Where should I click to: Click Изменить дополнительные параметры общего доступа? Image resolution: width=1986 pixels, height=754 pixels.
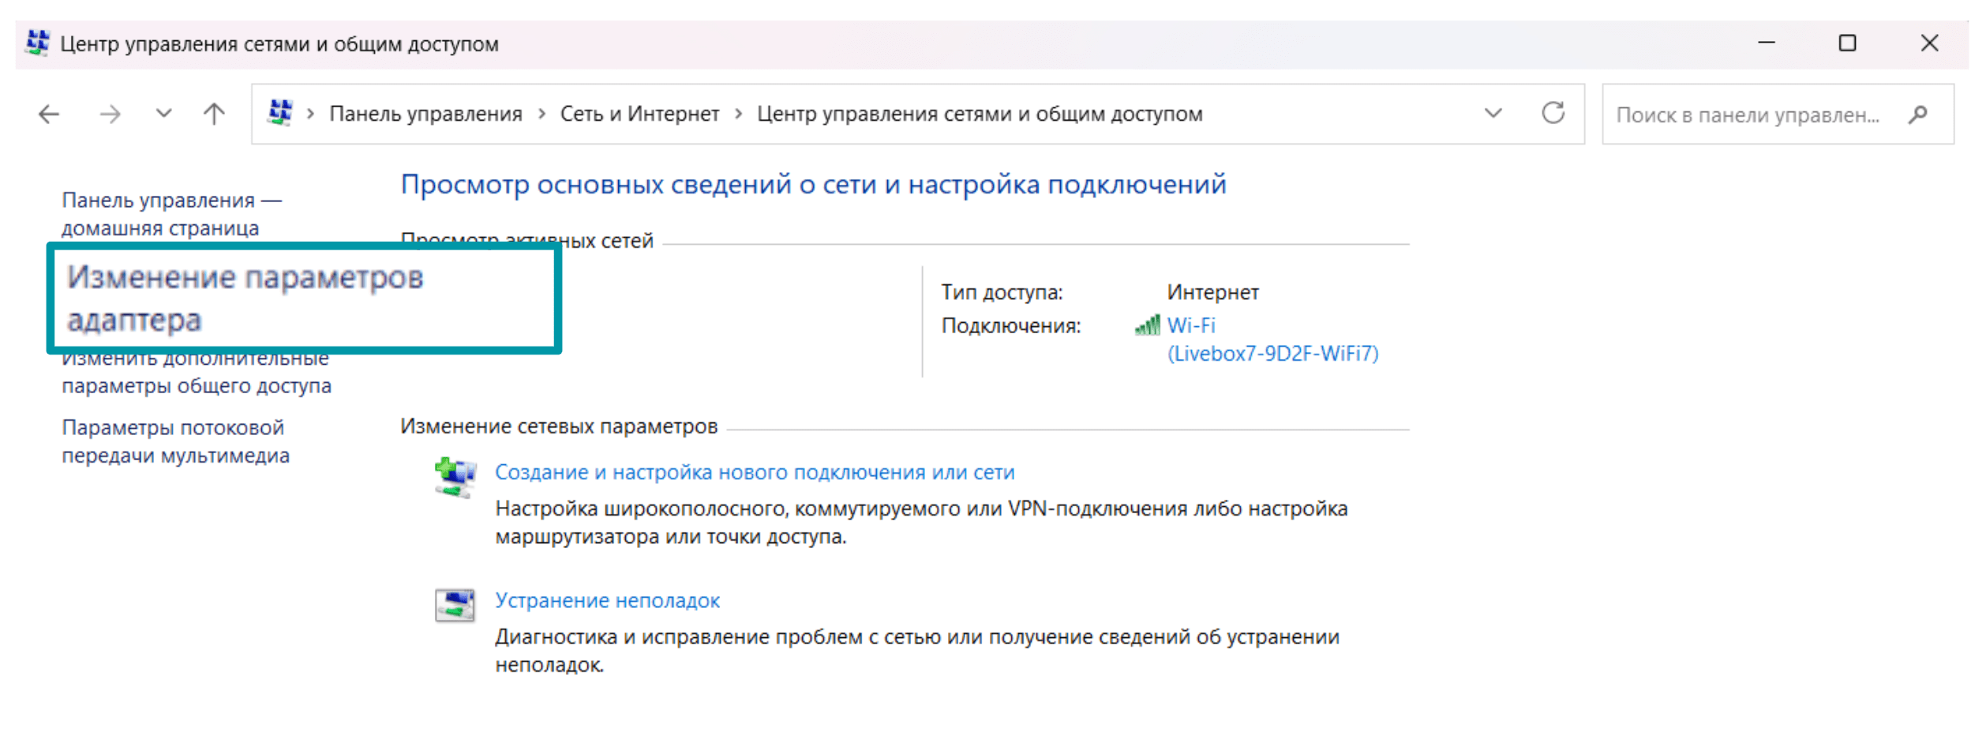tap(196, 371)
